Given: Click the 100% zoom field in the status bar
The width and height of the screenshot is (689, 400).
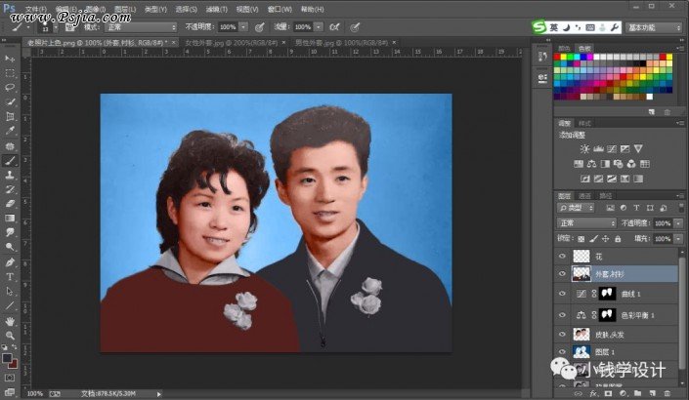Looking at the screenshot, I should [35, 393].
